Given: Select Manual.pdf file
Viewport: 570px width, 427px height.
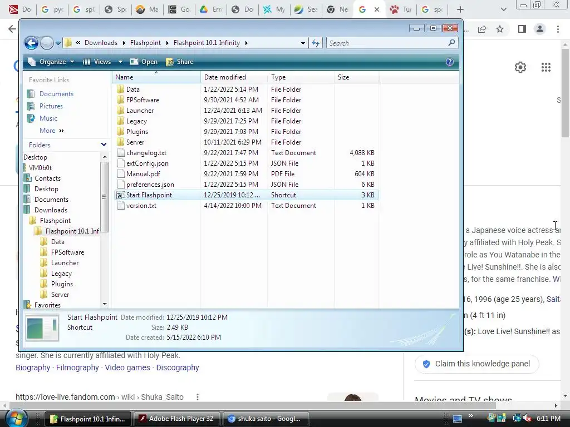Looking at the screenshot, I should pyautogui.click(x=143, y=174).
